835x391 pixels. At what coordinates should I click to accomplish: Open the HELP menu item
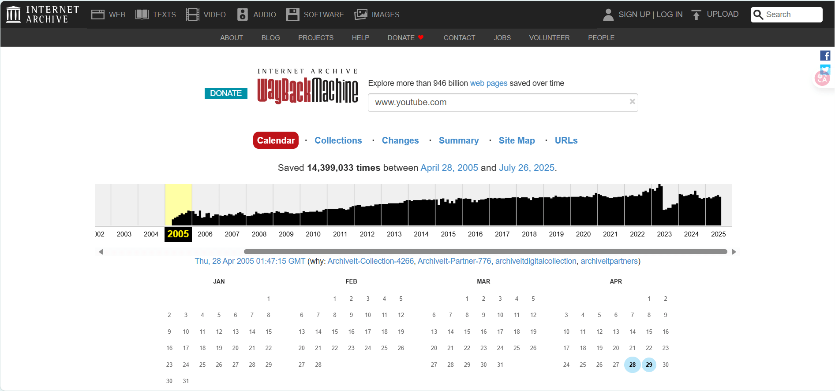[x=360, y=38]
